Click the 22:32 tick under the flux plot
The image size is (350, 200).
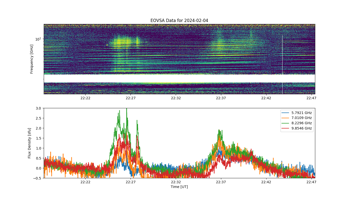(176, 182)
